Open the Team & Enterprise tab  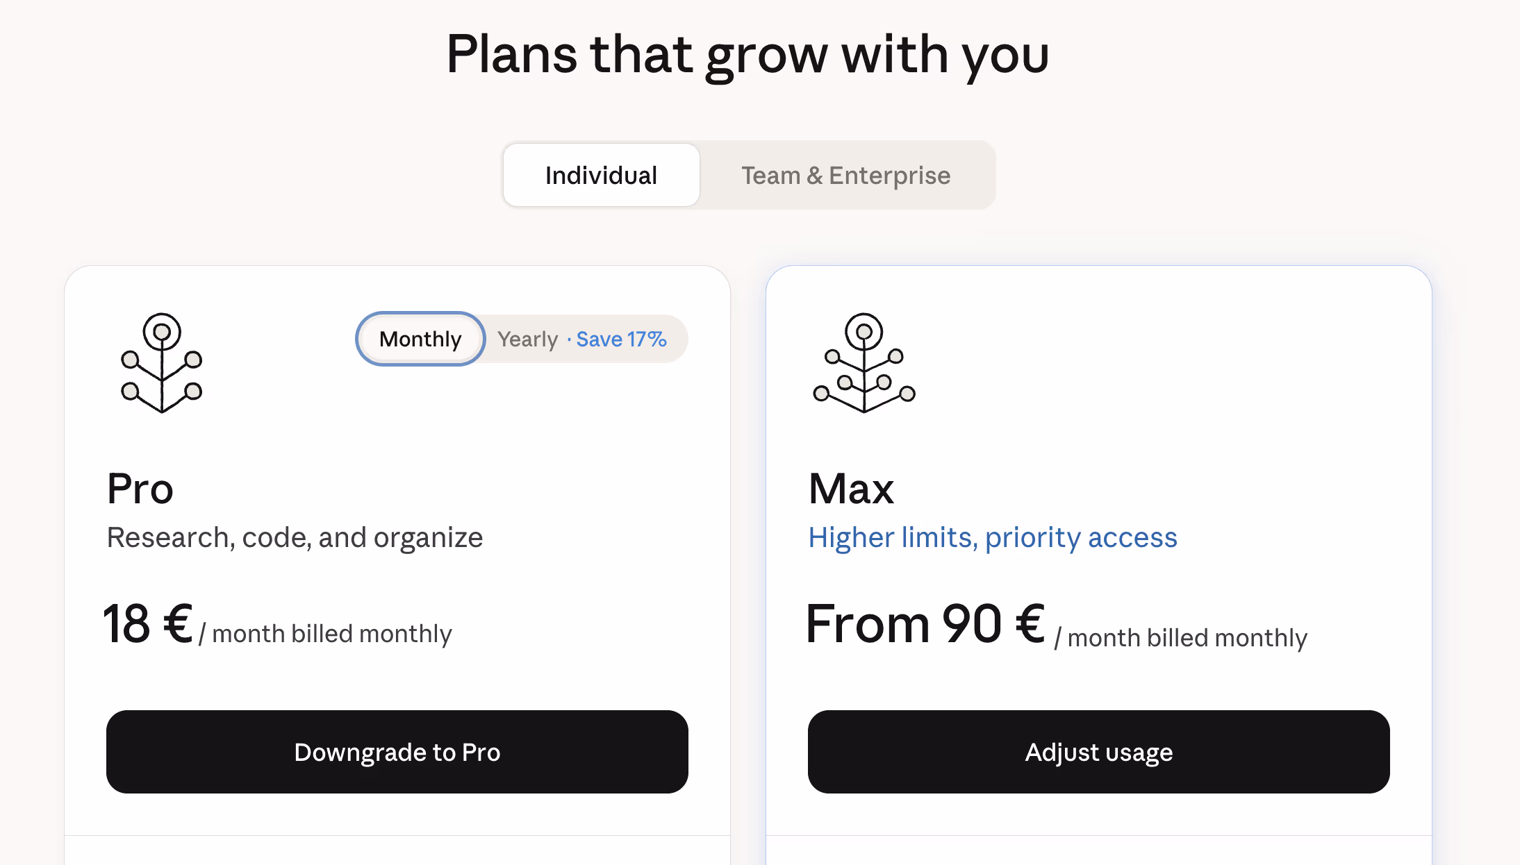(845, 175)
